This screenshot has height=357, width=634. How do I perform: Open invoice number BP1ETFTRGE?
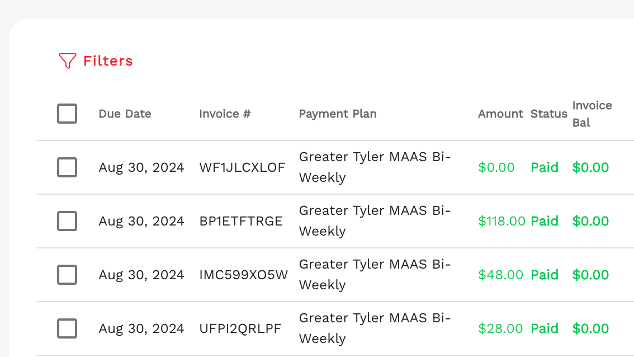(x=241, y=221)
